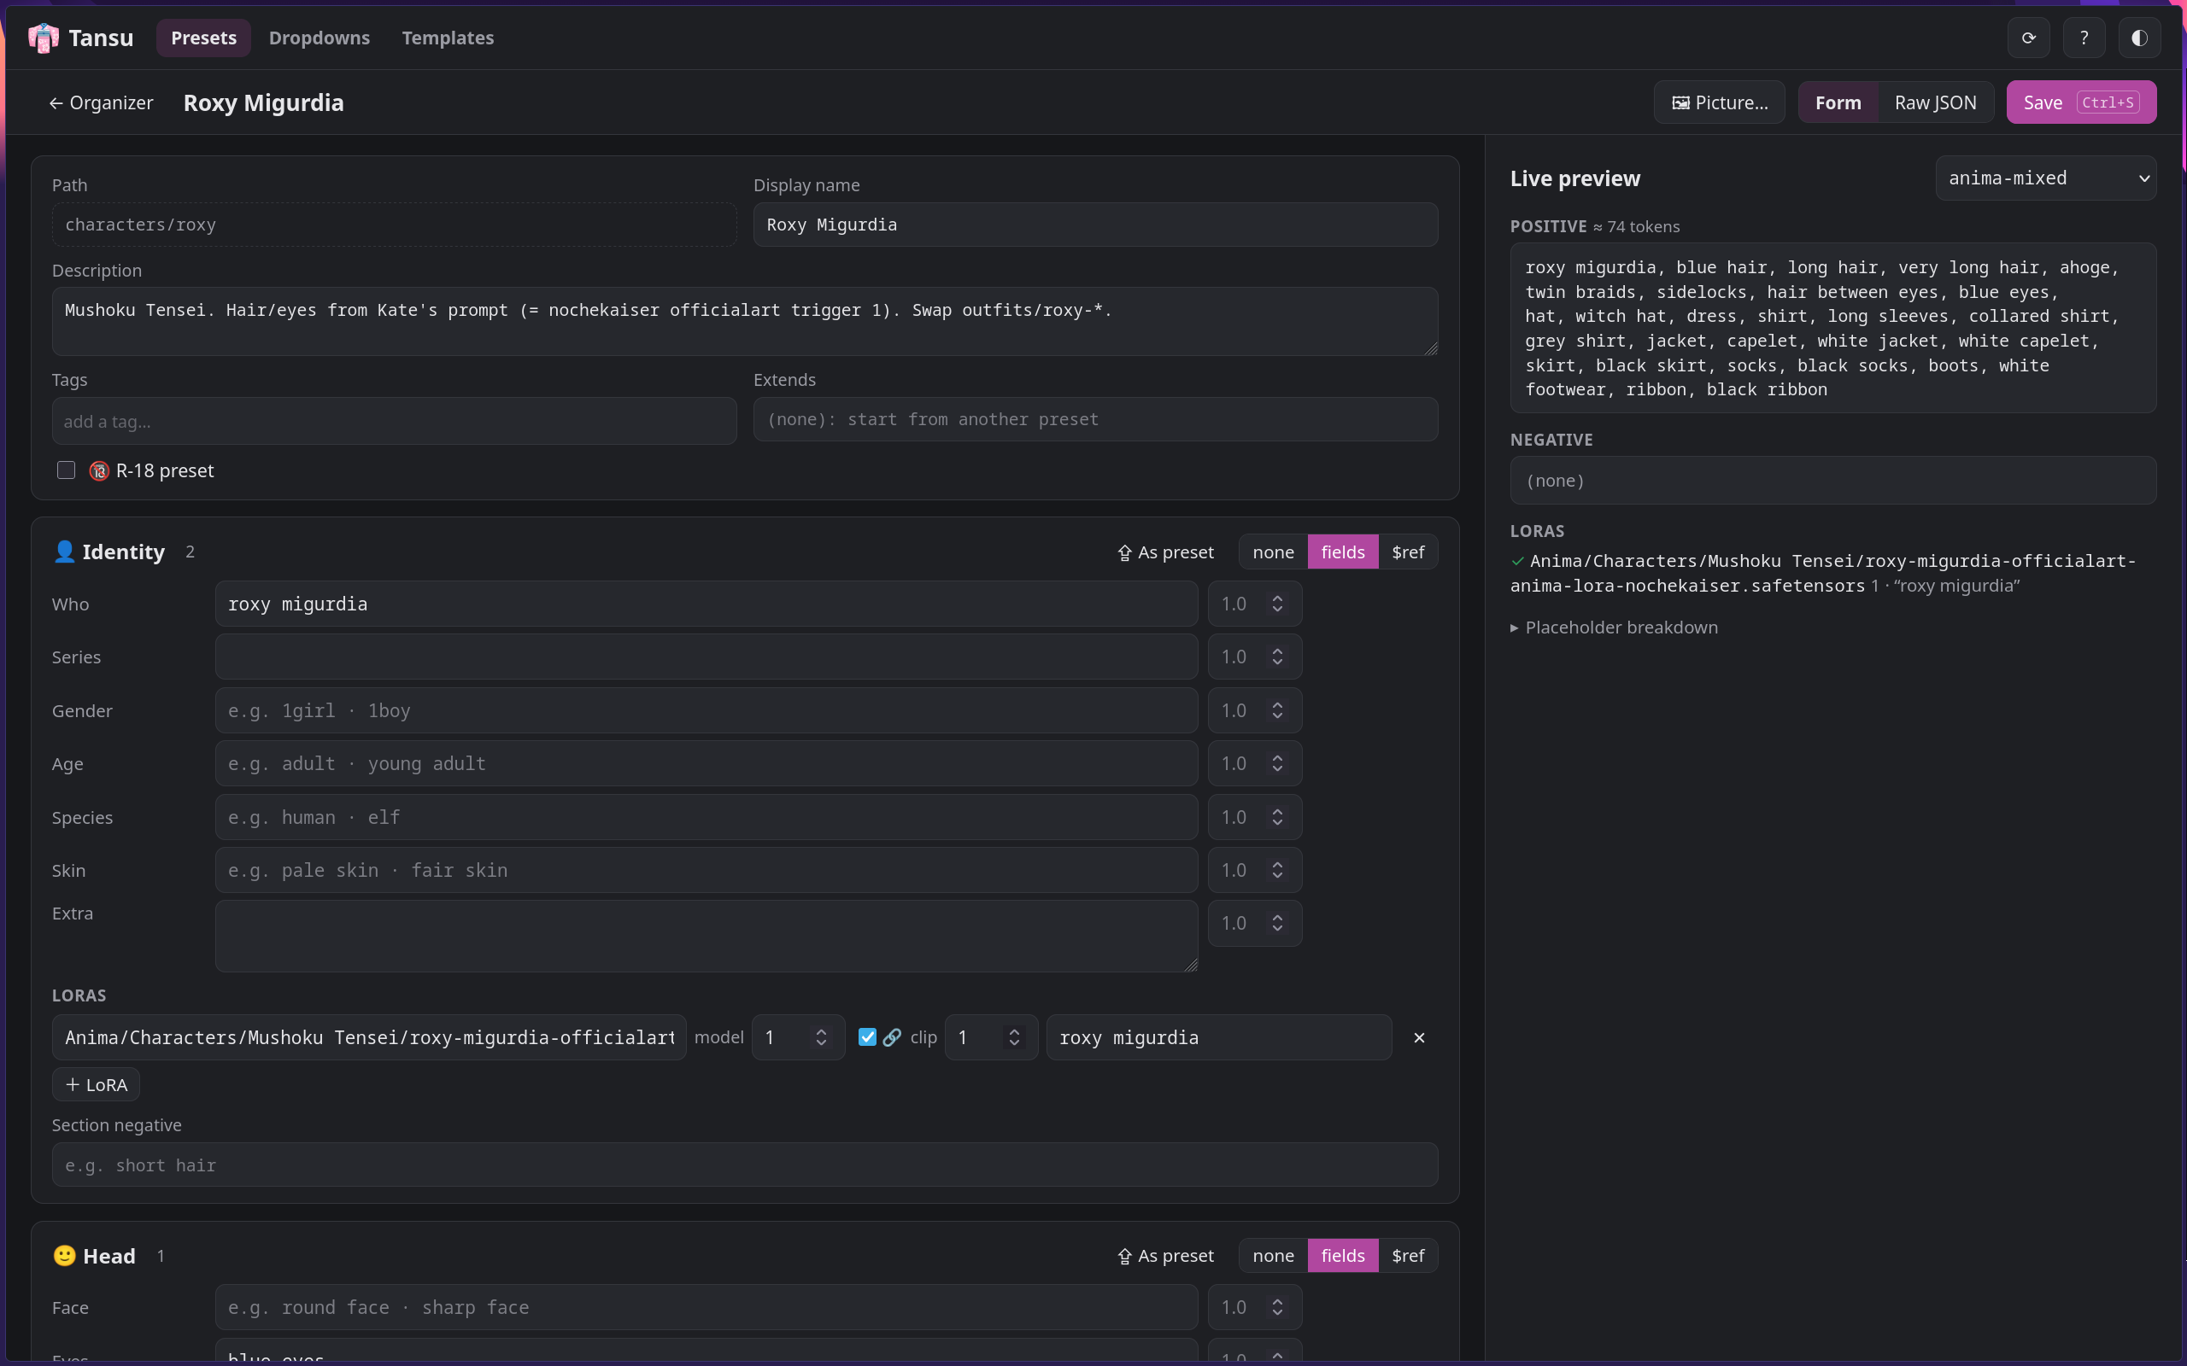
Task: Set Head section mode to none
Action: click(1274, 1256)
